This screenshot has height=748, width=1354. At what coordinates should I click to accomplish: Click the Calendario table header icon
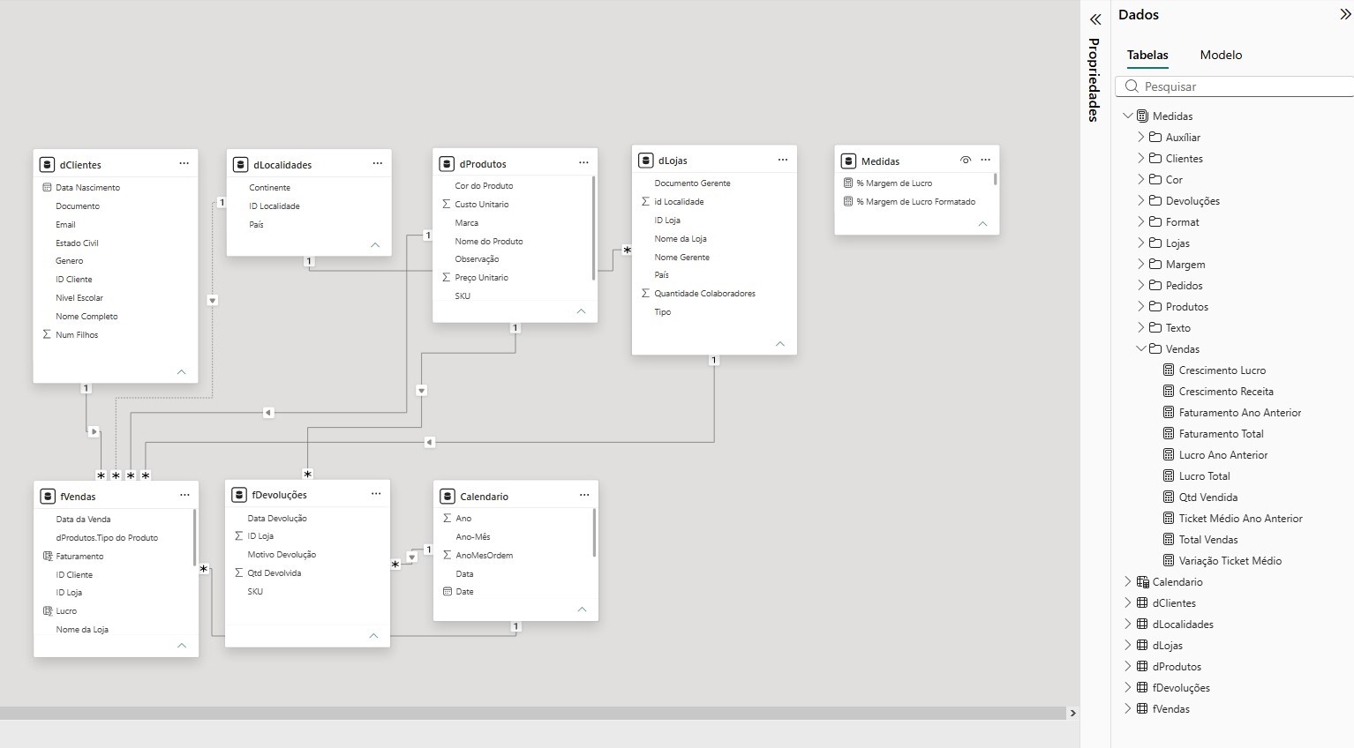pyautogui.click(x=448, y=497)
